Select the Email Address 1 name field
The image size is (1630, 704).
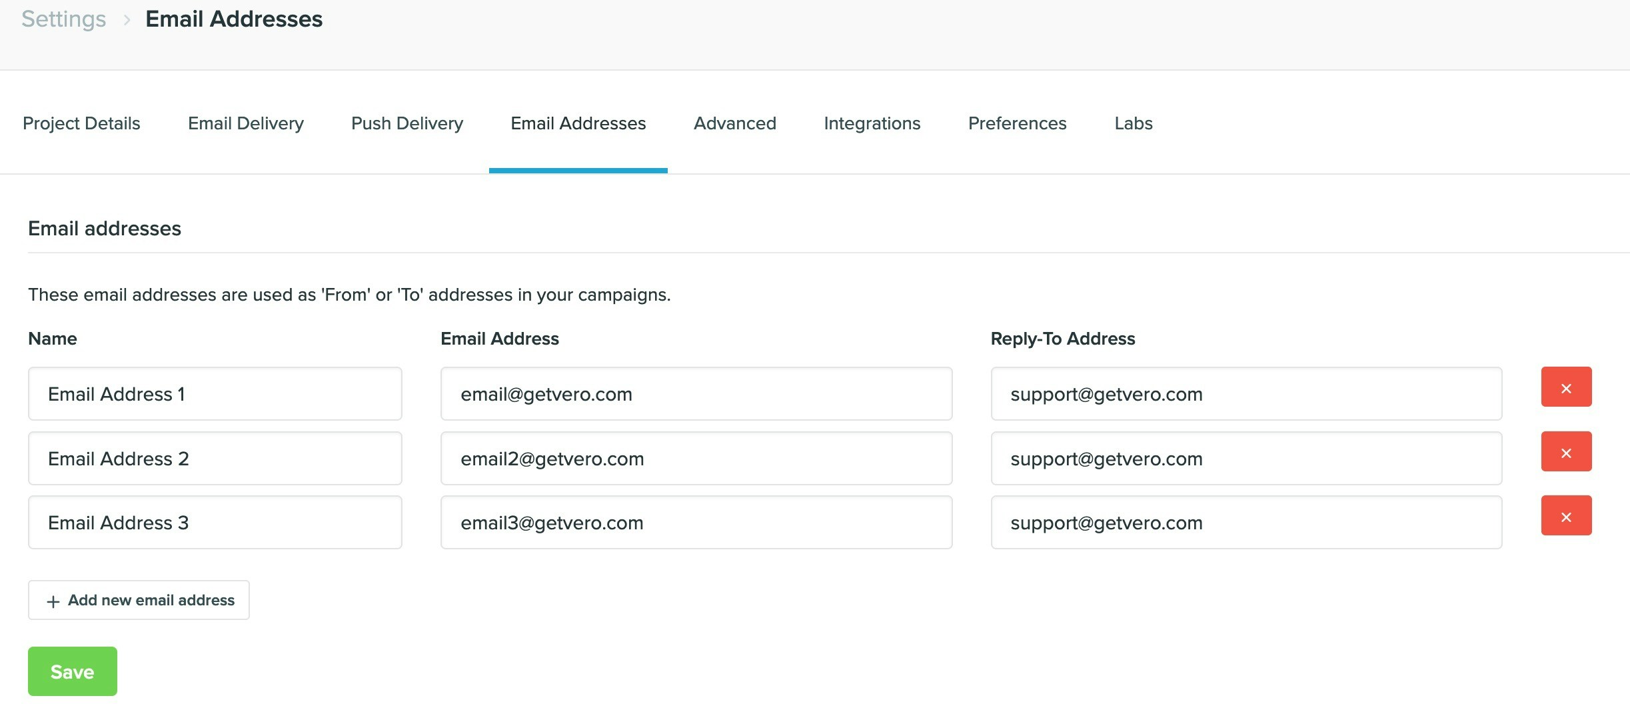(x=215, y=393)
